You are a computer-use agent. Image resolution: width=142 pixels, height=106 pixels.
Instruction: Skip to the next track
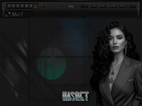pos(18,6)
